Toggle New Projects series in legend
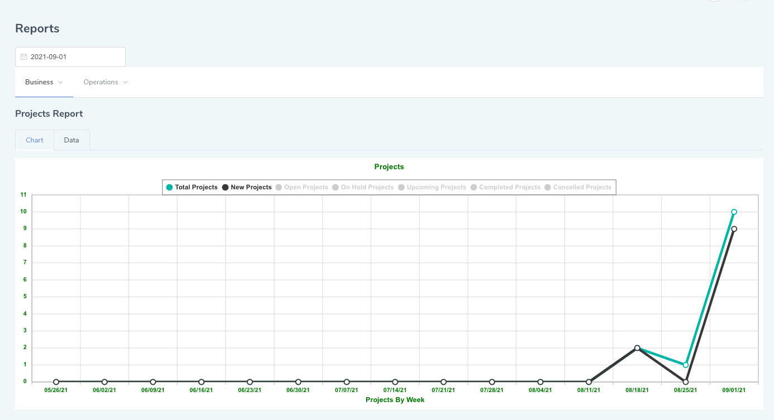The width and height of the screenshot is (774, 420). point(246,187)
